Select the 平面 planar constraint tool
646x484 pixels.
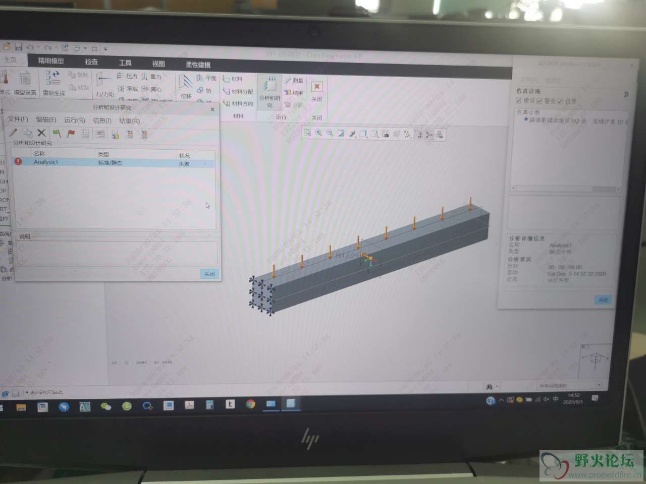pos(207,78)
